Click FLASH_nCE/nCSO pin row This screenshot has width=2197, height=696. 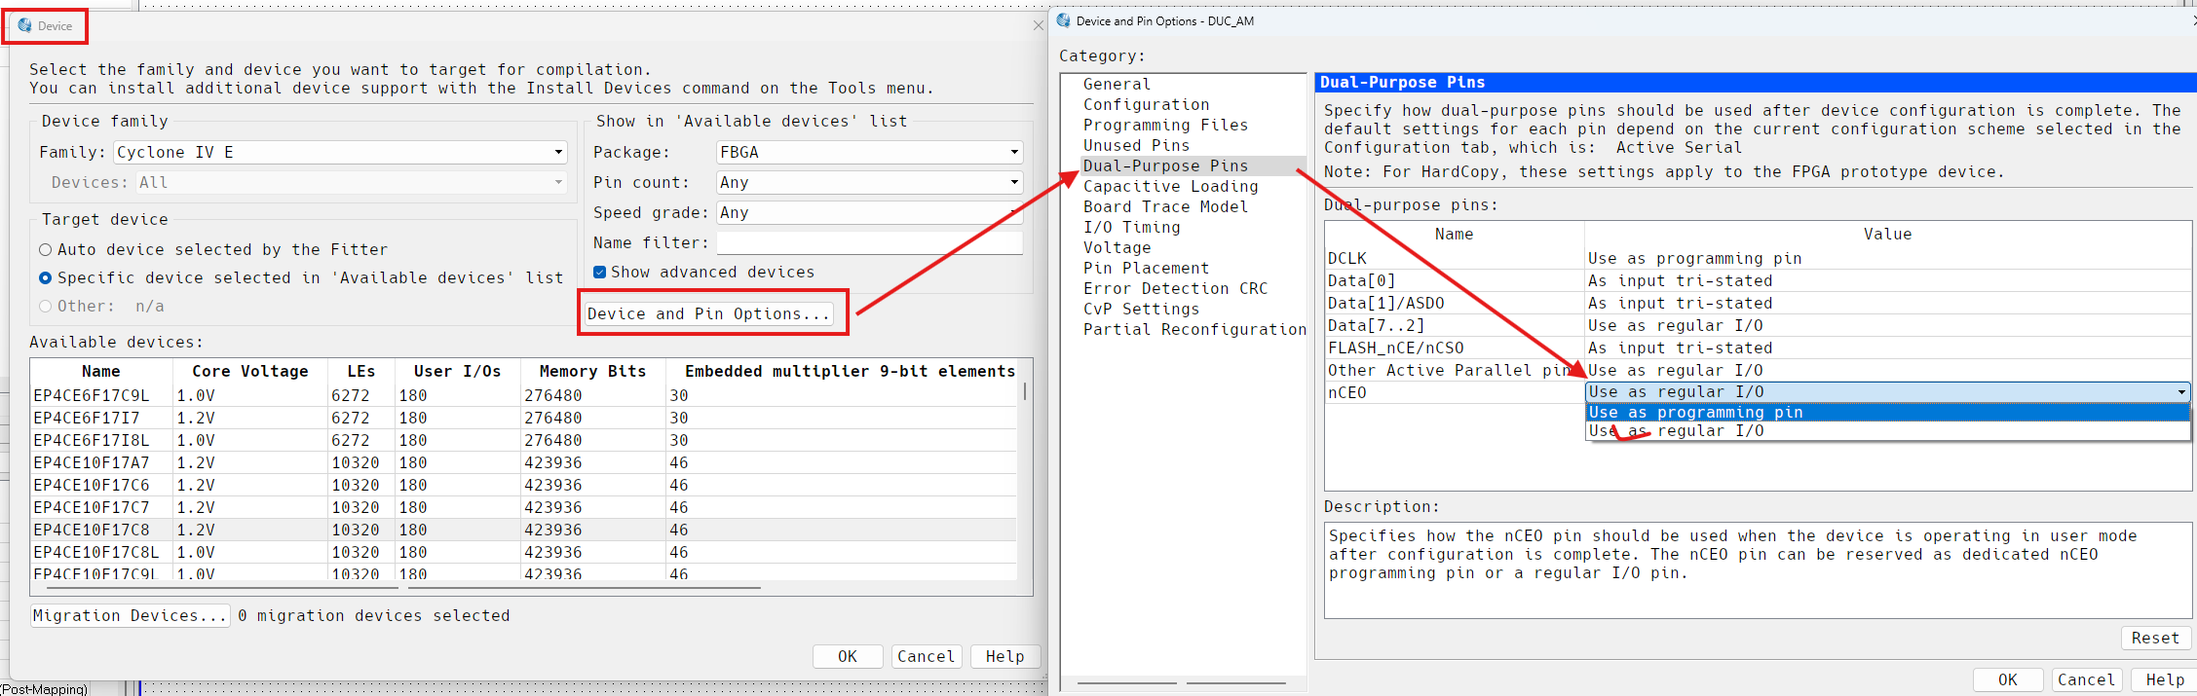(x=1758, y=348)
